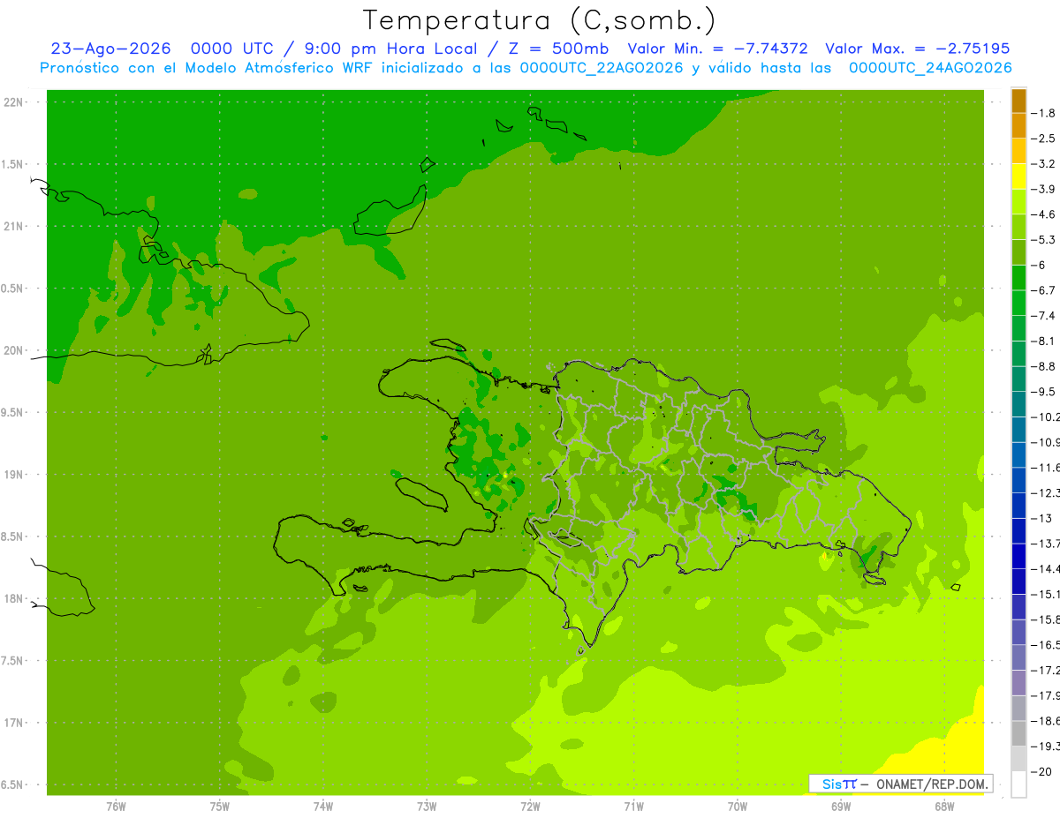This screenshot has height=818, width=1060.
Task: Click the 71W longitude axis label
Action: [633, 806]
